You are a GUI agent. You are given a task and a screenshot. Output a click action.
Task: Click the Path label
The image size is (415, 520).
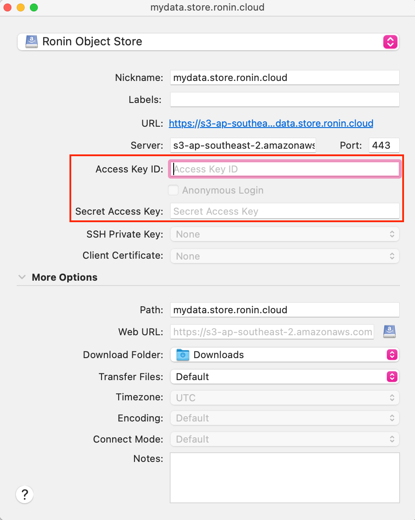(x=152, y=310)
